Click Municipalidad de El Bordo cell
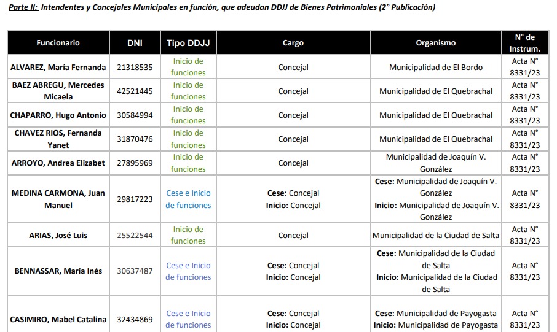 [436, 68]
